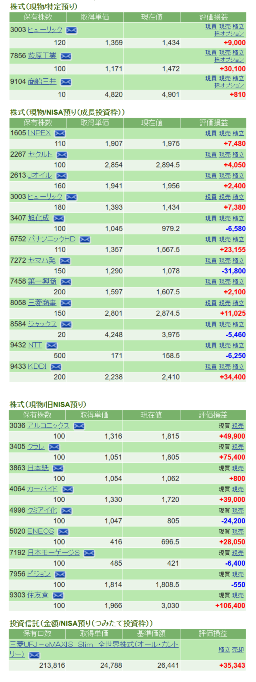The height and width of the screenshot is (682, 256).
Task: Select the mail icon beside 9433 KDDI
Action: coord(56,367)
